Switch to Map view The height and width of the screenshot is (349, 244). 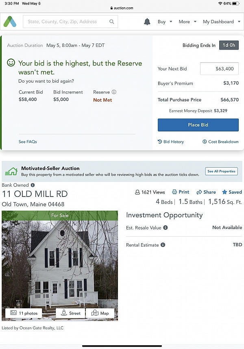tap(100, 313)
